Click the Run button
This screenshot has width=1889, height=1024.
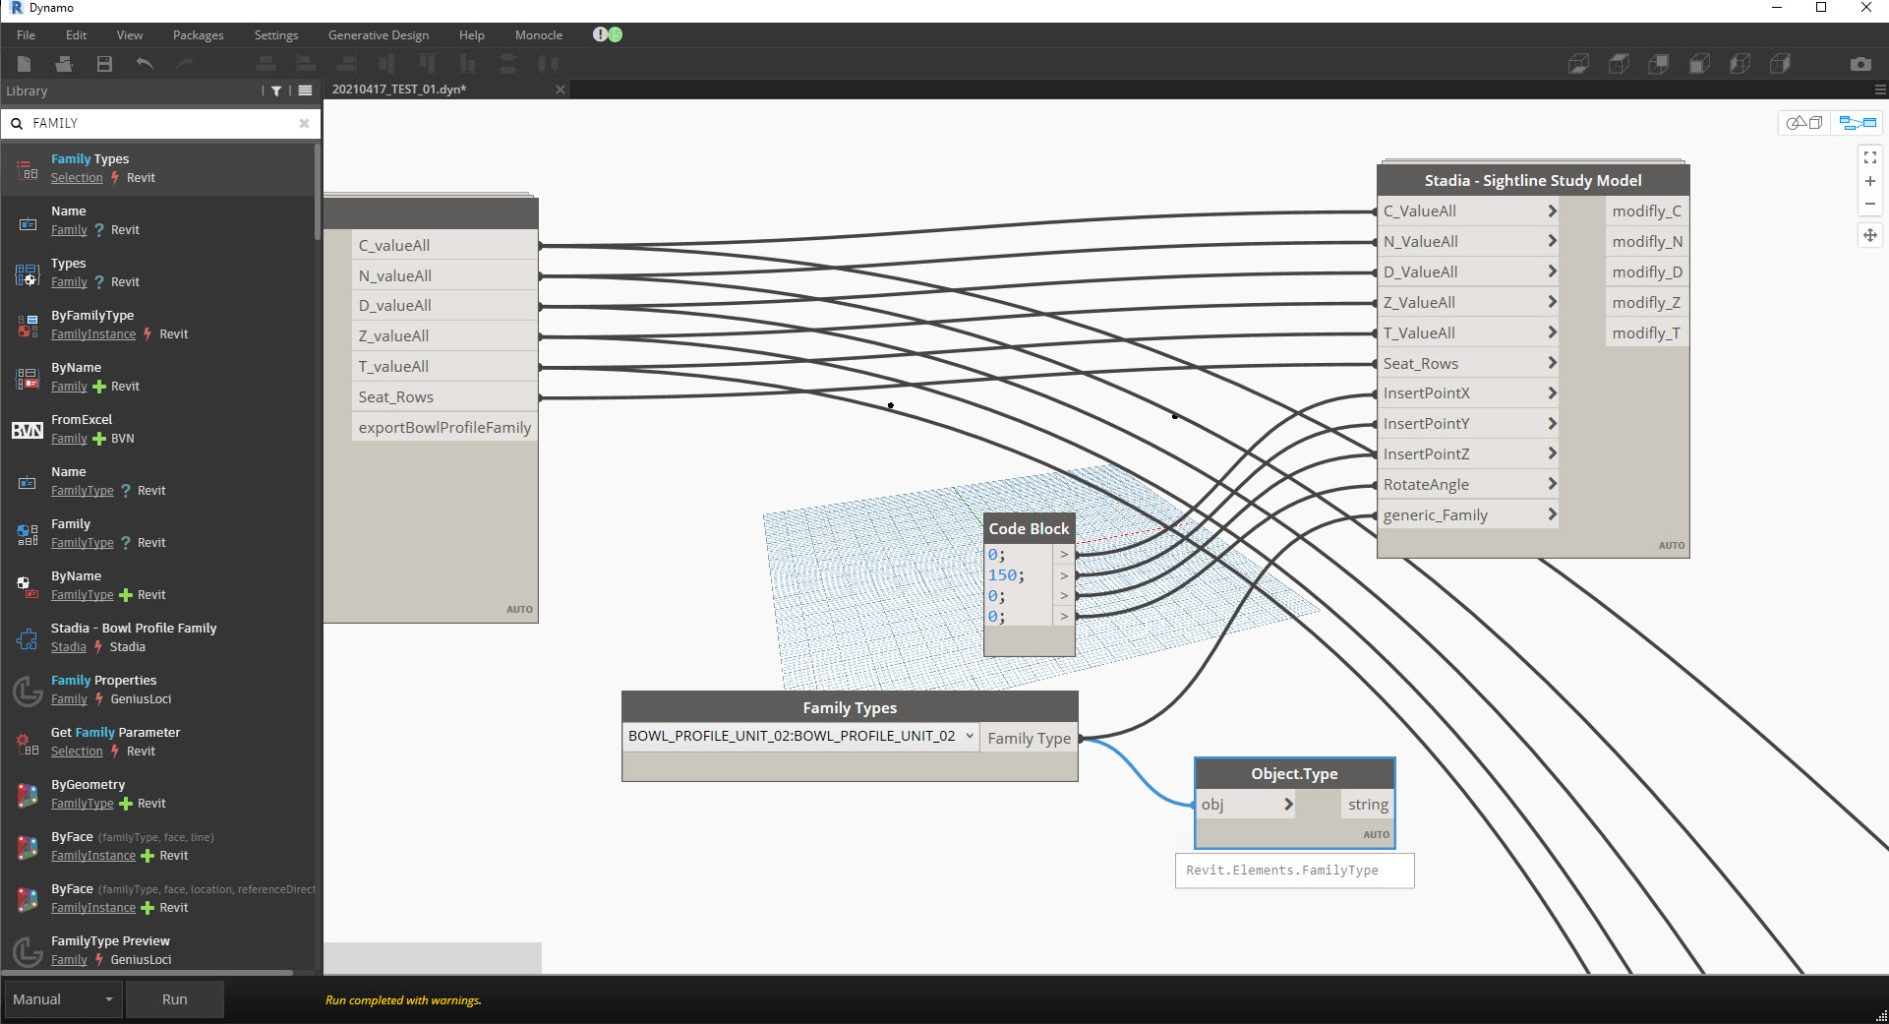[x=175, y=999]
